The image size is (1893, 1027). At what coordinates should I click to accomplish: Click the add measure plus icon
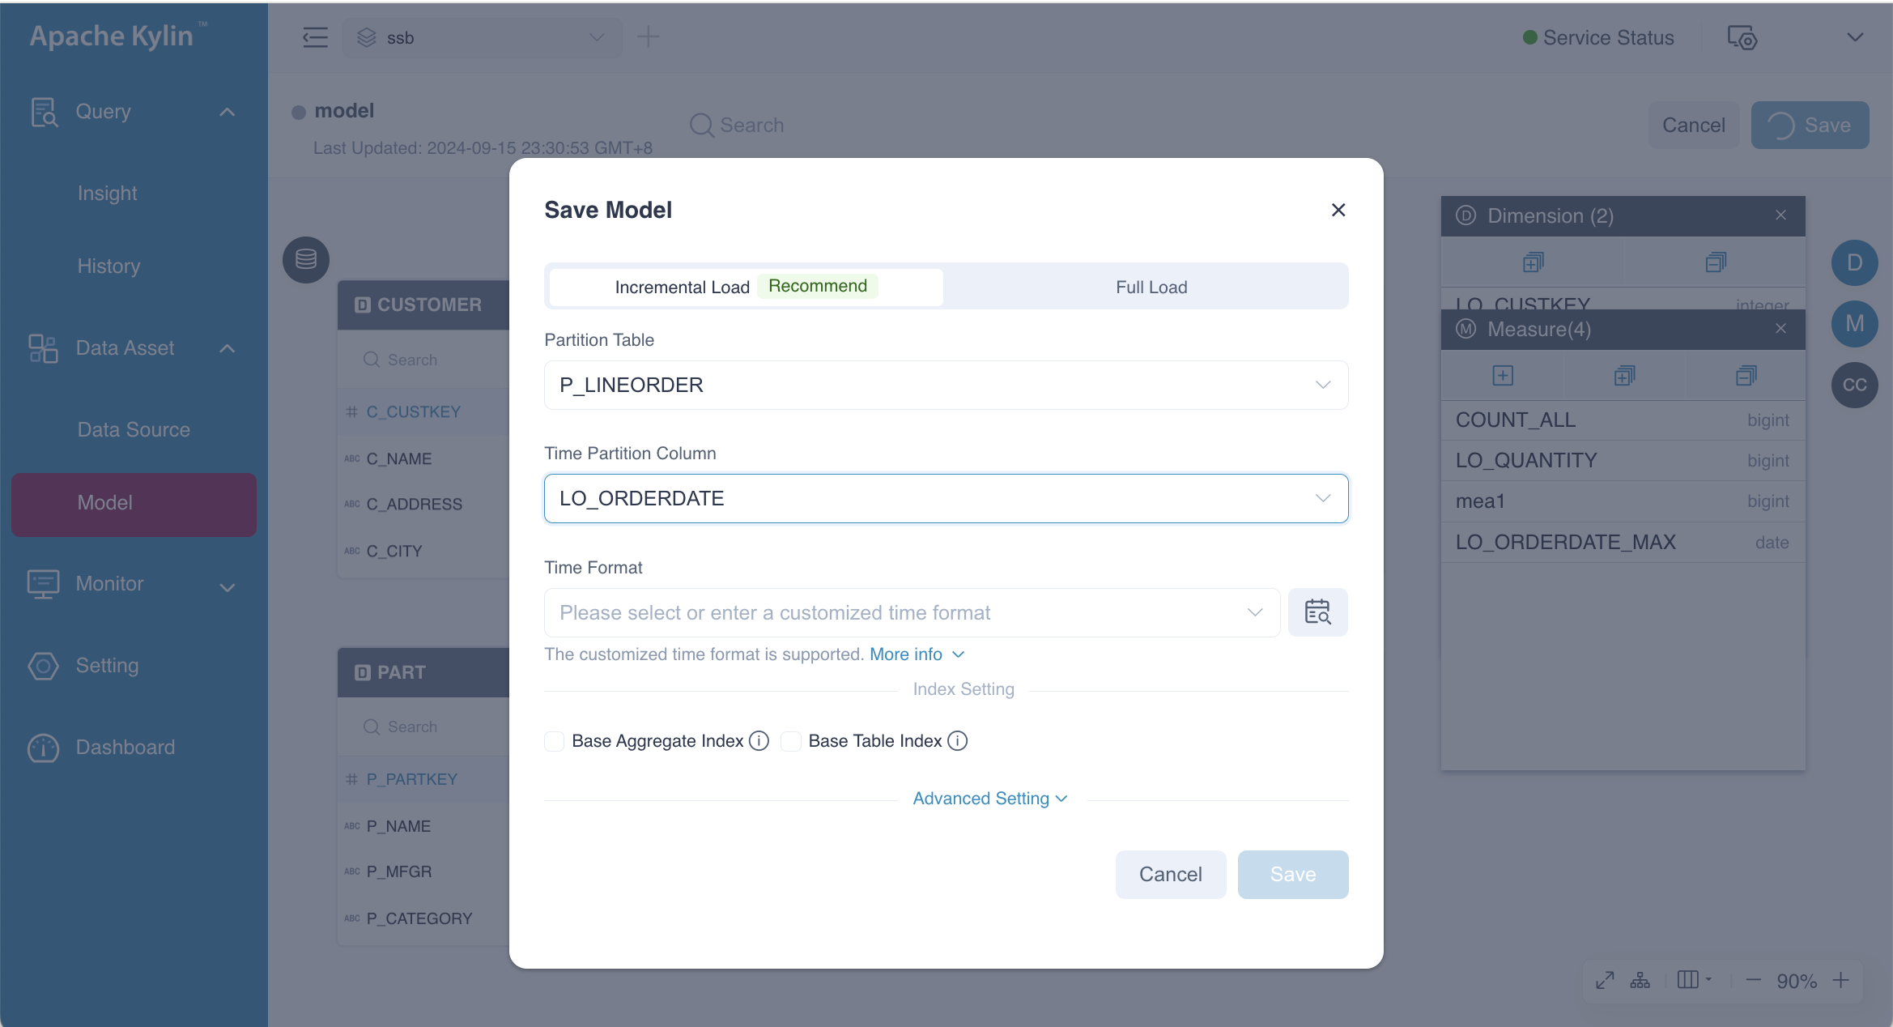click(x=1503, y=376)
